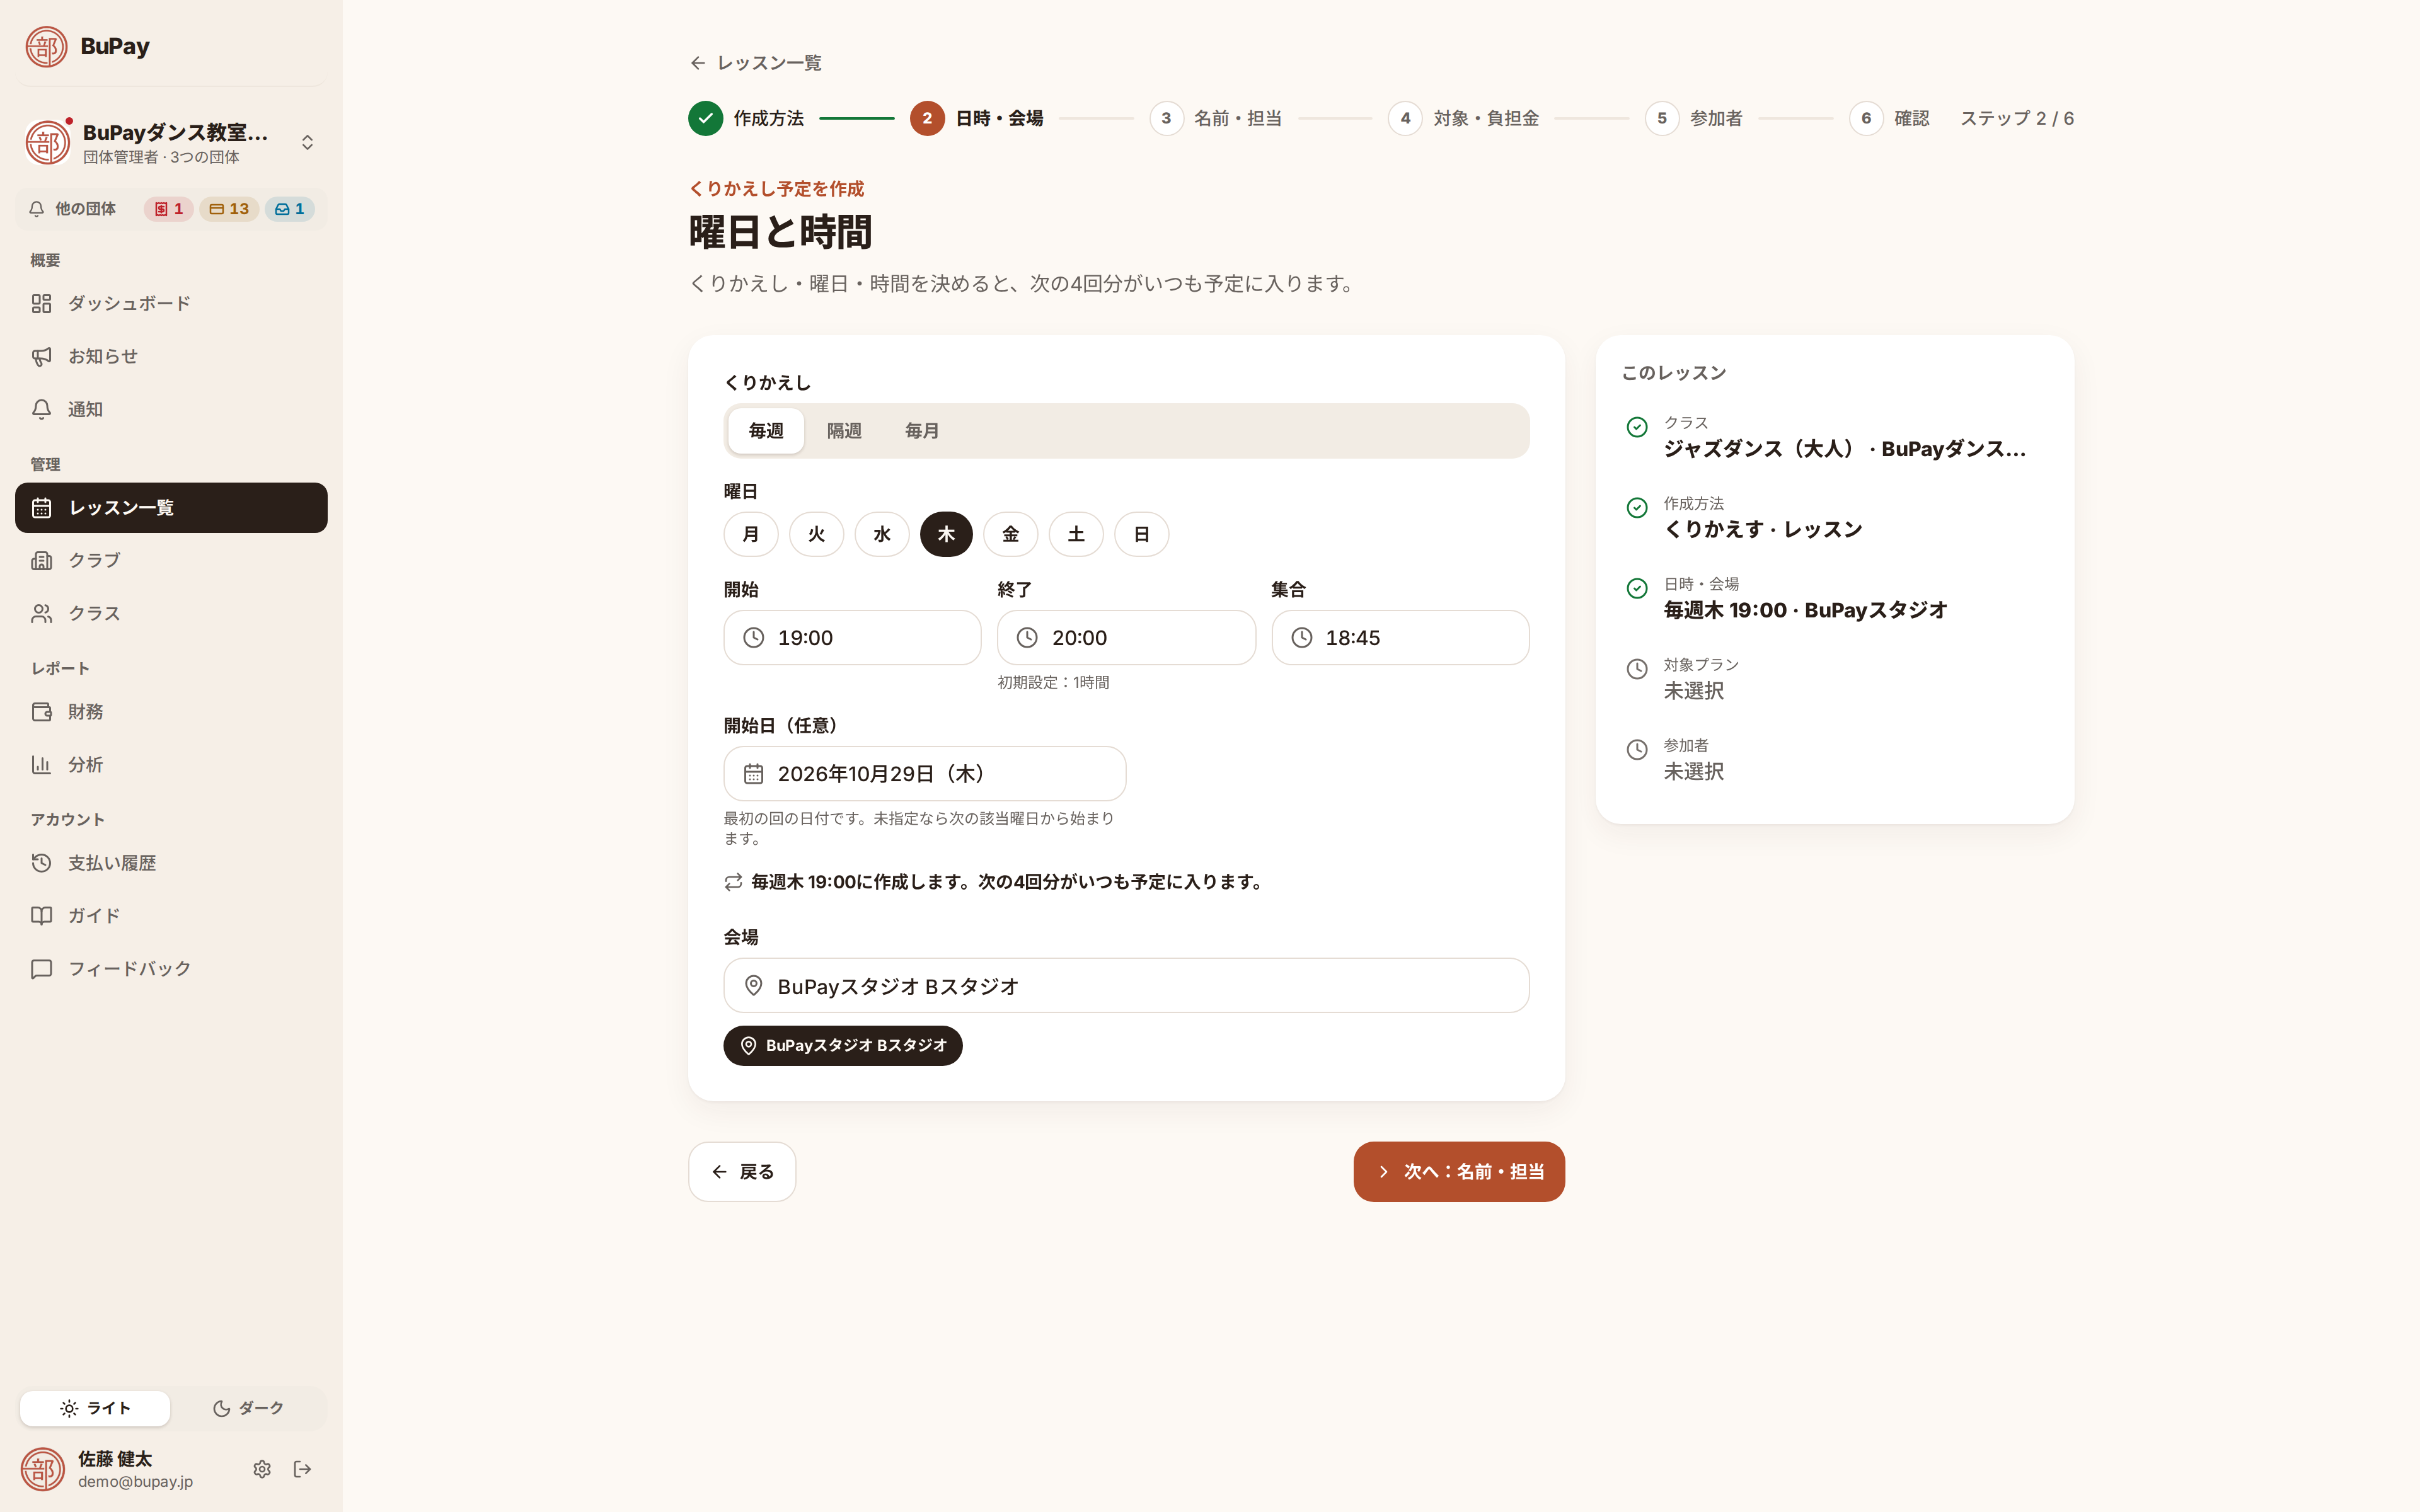Click the bell icon next to 他の団体
Image resolution: width=2420 pixels, height=1512 pixels.
pos(37,209)
